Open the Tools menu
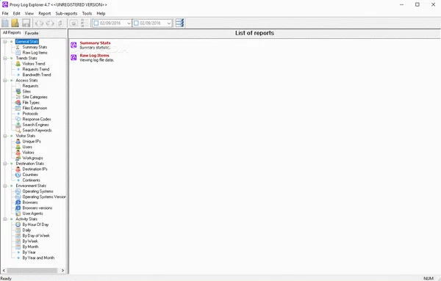 87,13
